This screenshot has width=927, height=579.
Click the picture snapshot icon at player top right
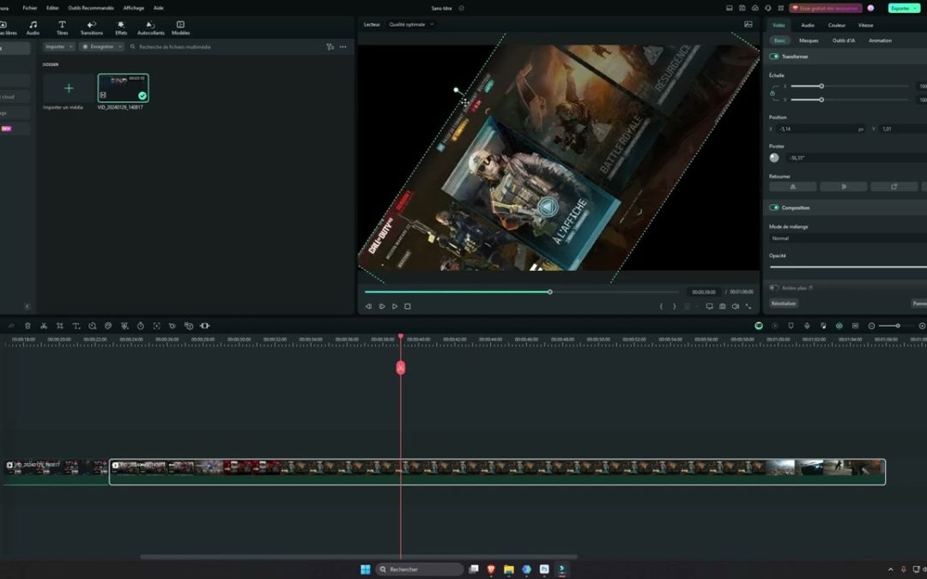click(748, 24)
